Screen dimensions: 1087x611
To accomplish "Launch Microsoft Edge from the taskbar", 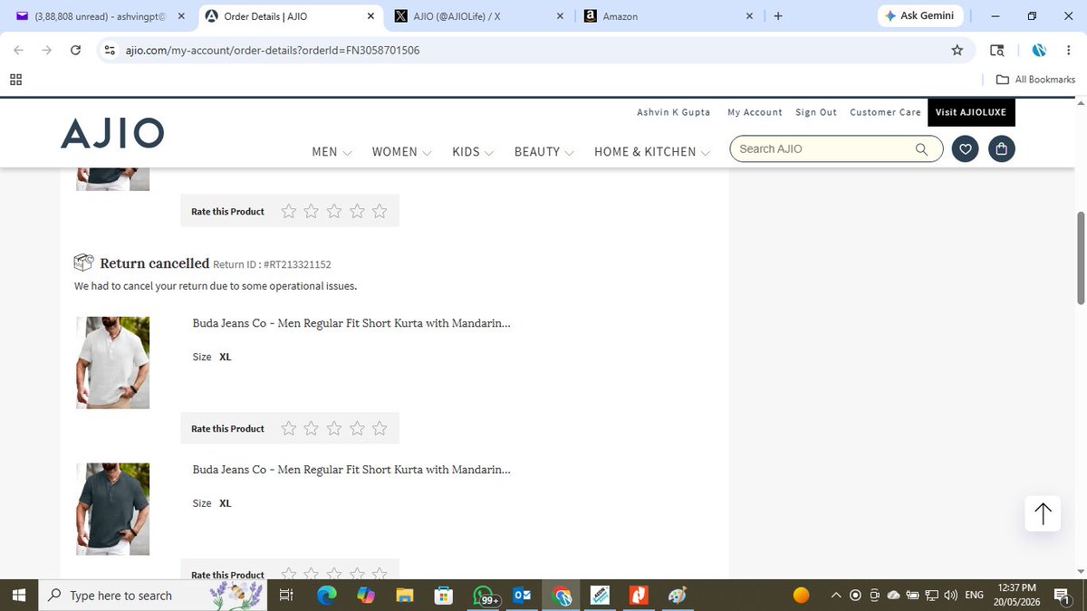I will [x=326, y=596].
